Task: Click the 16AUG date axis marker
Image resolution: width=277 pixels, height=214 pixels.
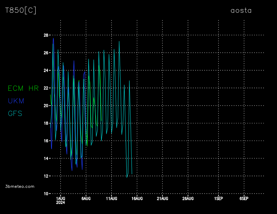Action: pyautogui.click(x=137, y=198)
